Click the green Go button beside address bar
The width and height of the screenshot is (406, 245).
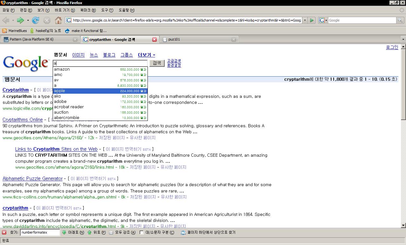(x=312, y=20)
